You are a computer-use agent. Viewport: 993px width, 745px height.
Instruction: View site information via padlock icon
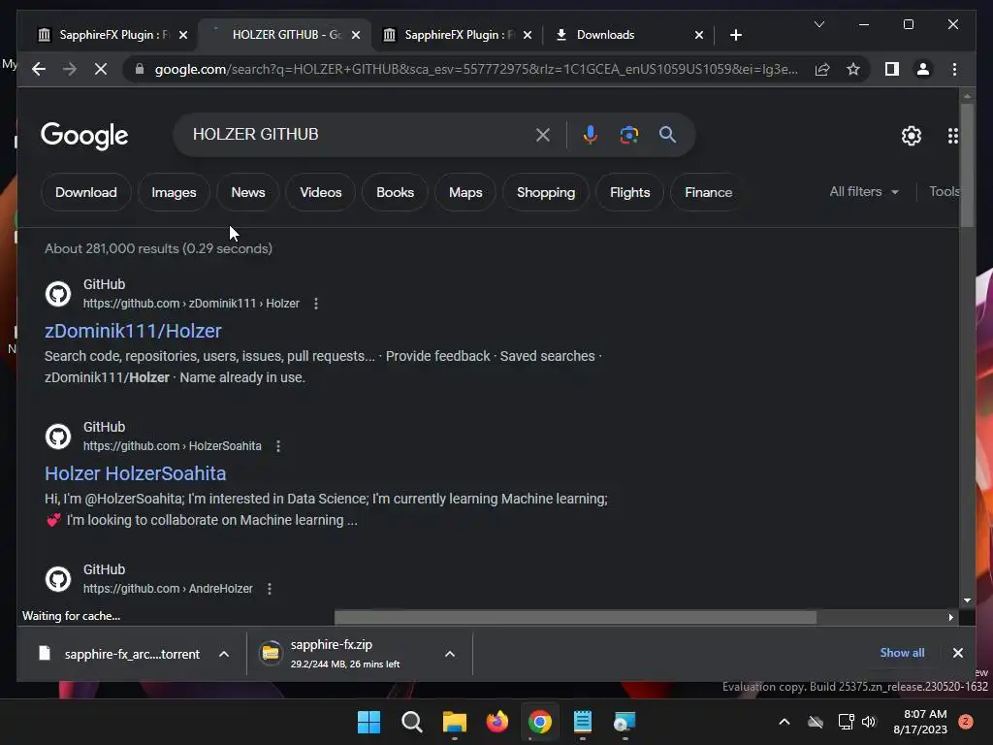click(x=140, y=69)
